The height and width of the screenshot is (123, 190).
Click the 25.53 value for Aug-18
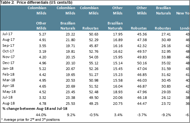[x=70, y=104]
